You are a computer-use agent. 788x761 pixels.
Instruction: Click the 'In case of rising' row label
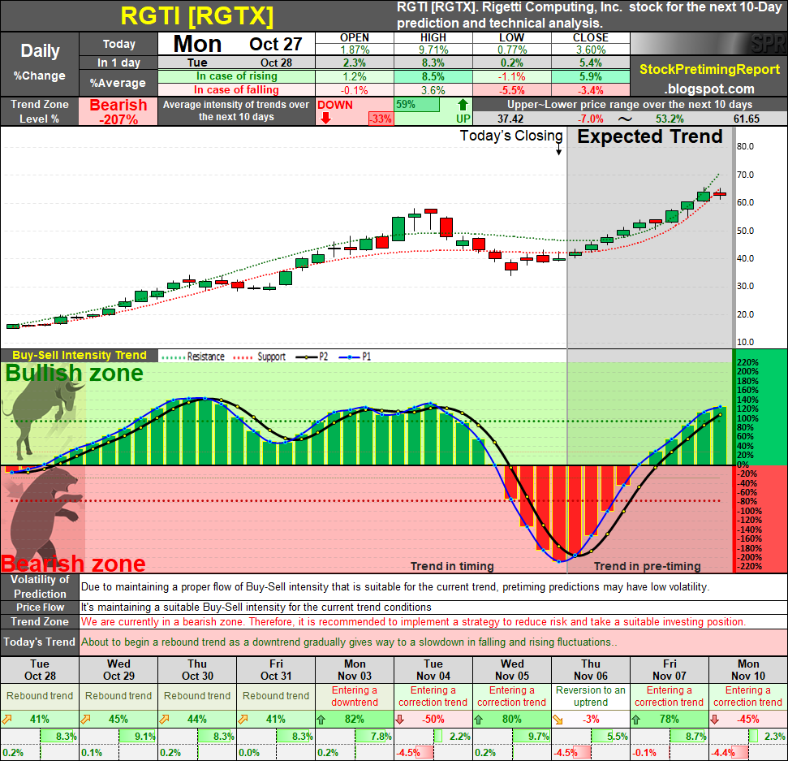(x=236, y=76)
